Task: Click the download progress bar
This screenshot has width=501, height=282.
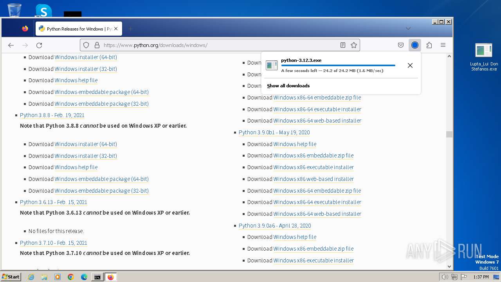Action: [x=338, y=65]
